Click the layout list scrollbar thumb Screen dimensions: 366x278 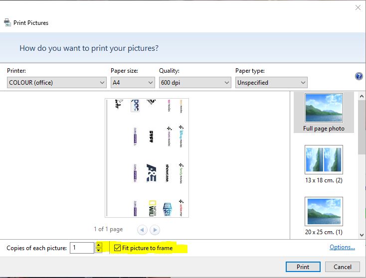(362, 127)
